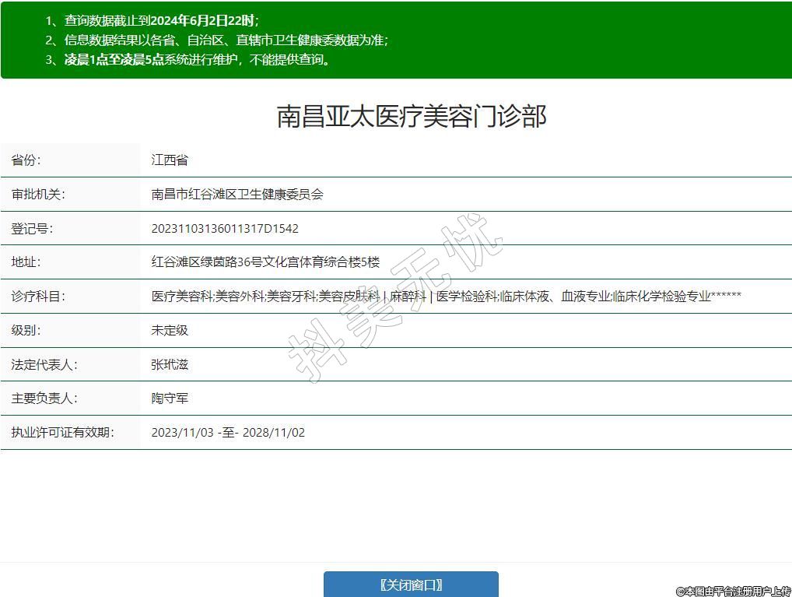The image size is (792, 597).
Task: Click the license validity period dates
Action: 228,433
